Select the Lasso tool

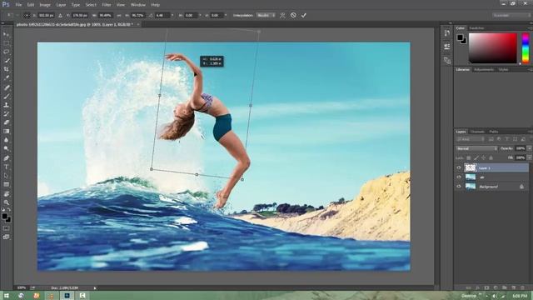pos(6,52)
